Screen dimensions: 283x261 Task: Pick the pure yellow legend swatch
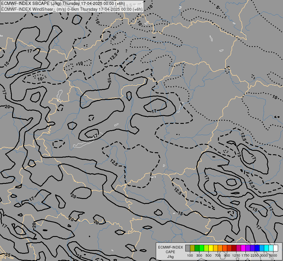pyautogui.click(x=211, y=248)
